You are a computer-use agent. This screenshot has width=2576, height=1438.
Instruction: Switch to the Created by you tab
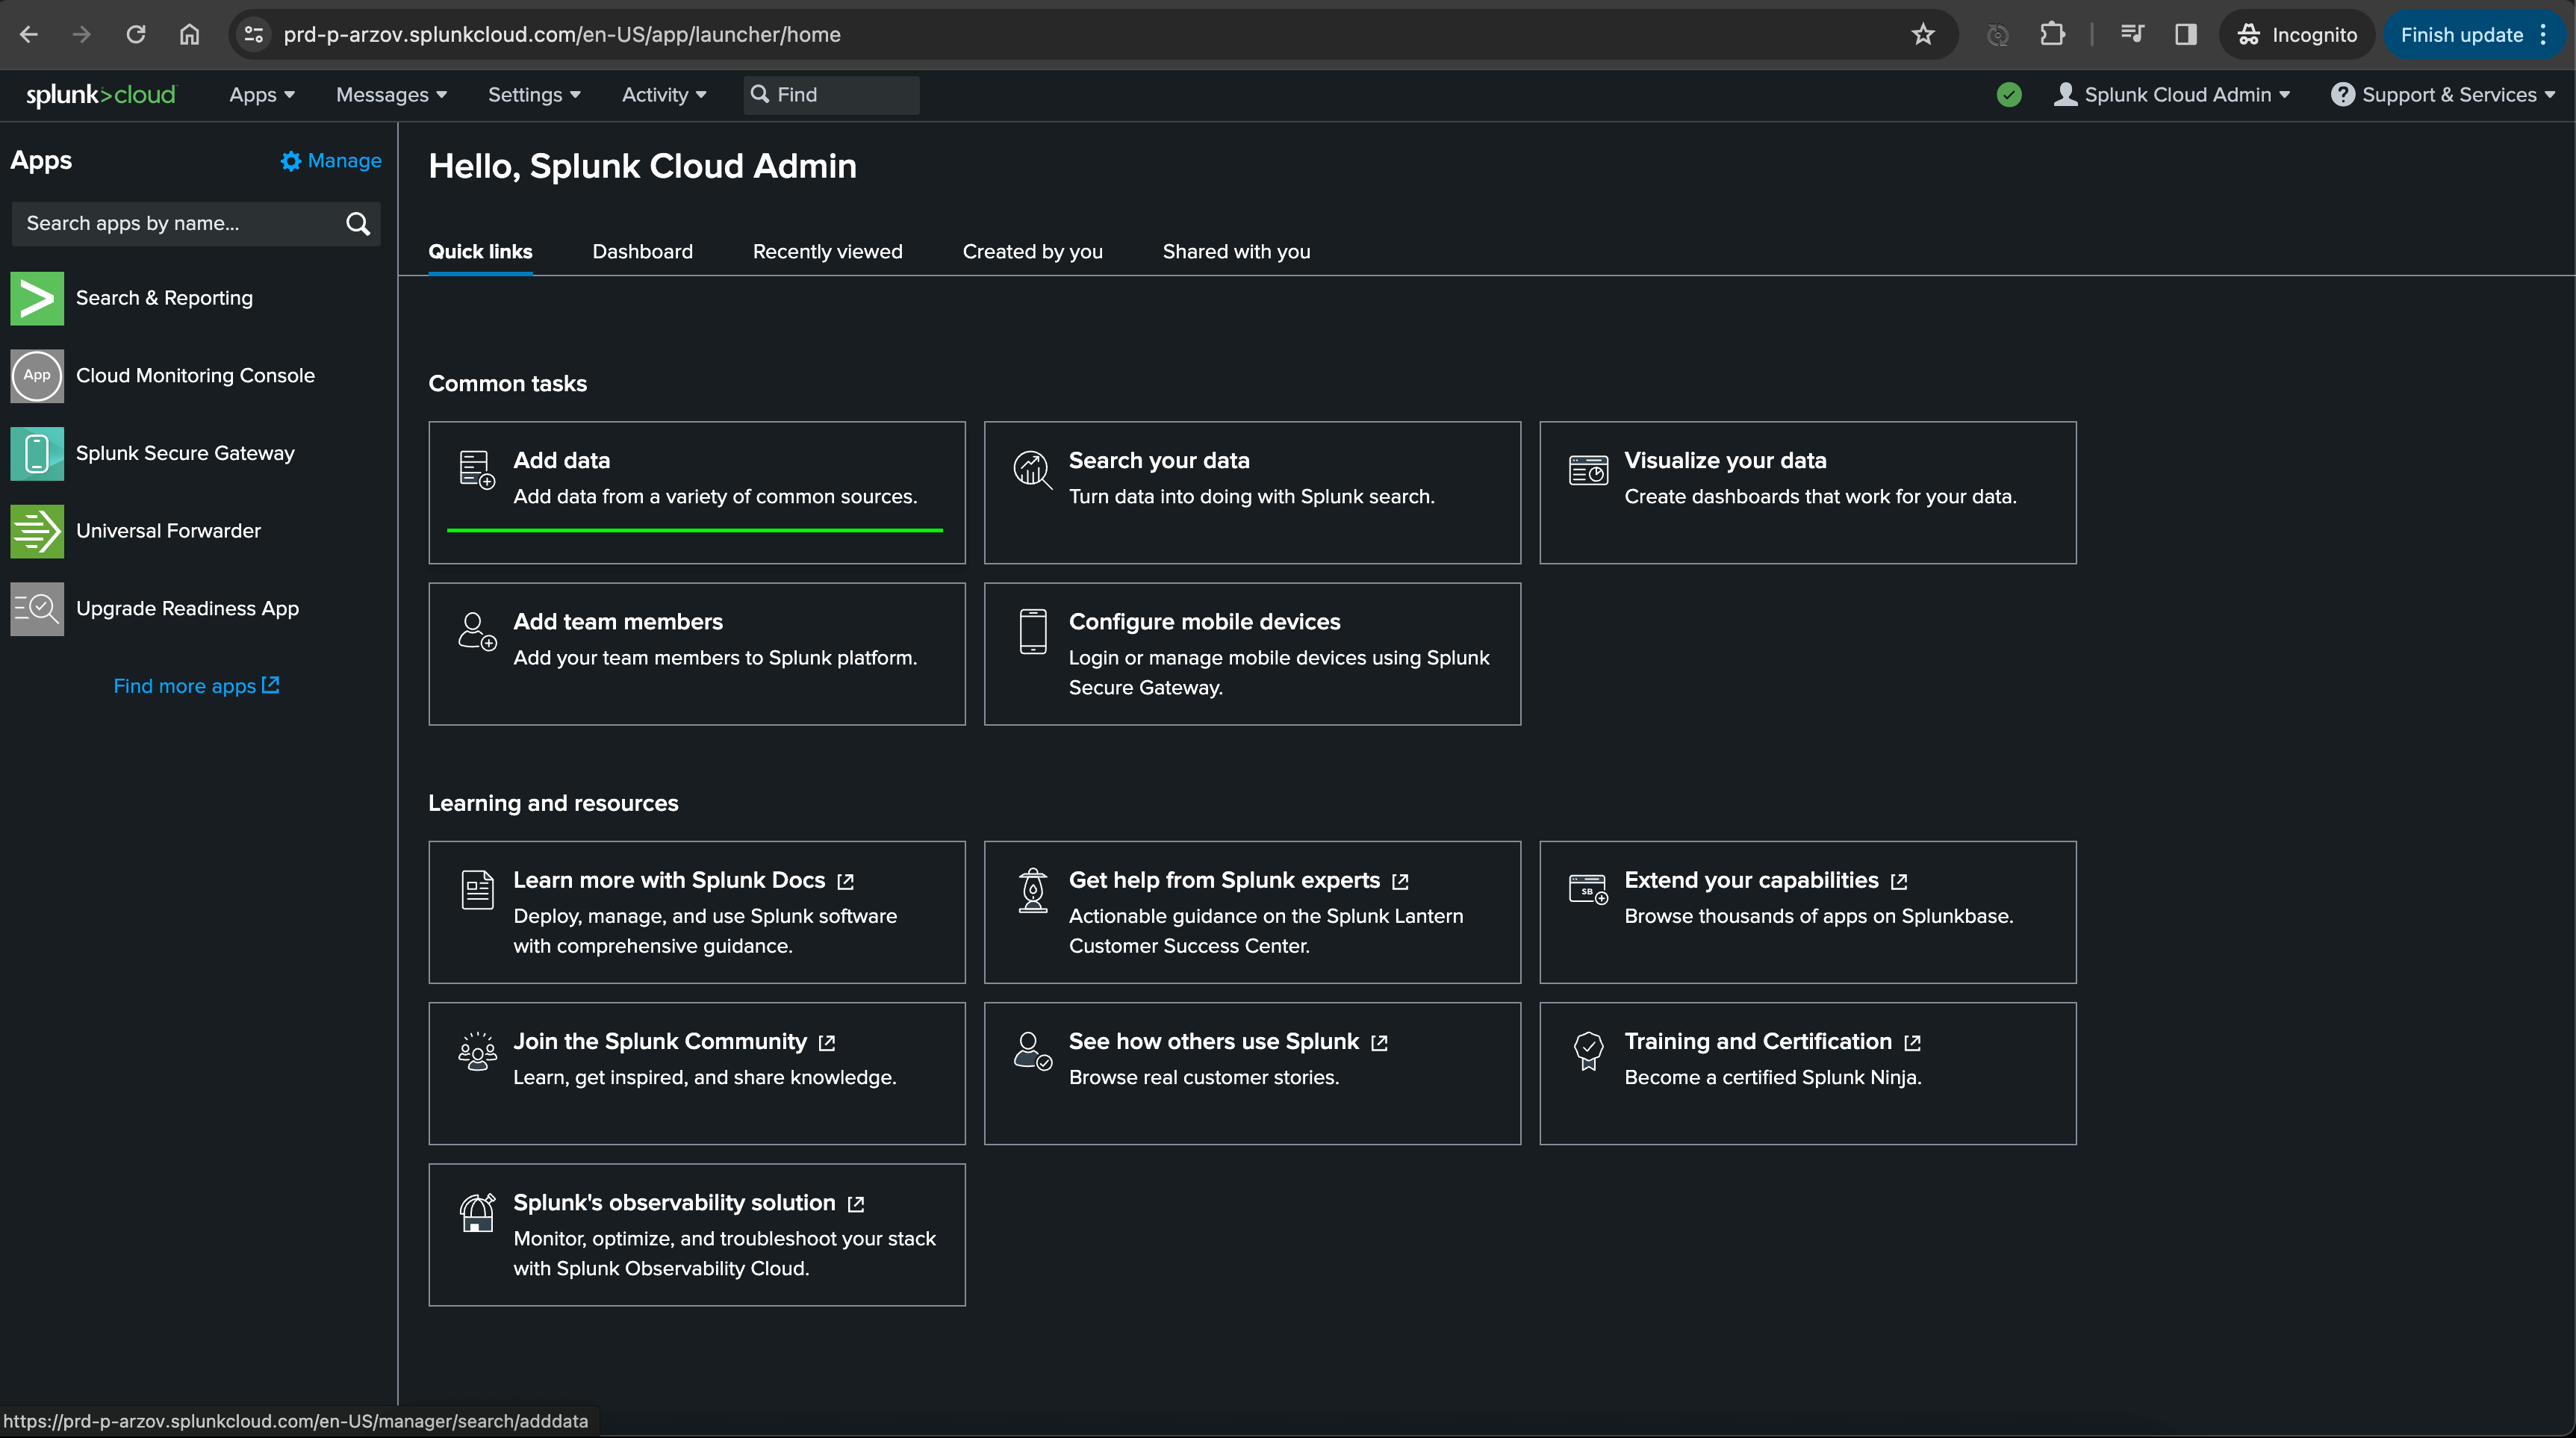pos(1032,252)
